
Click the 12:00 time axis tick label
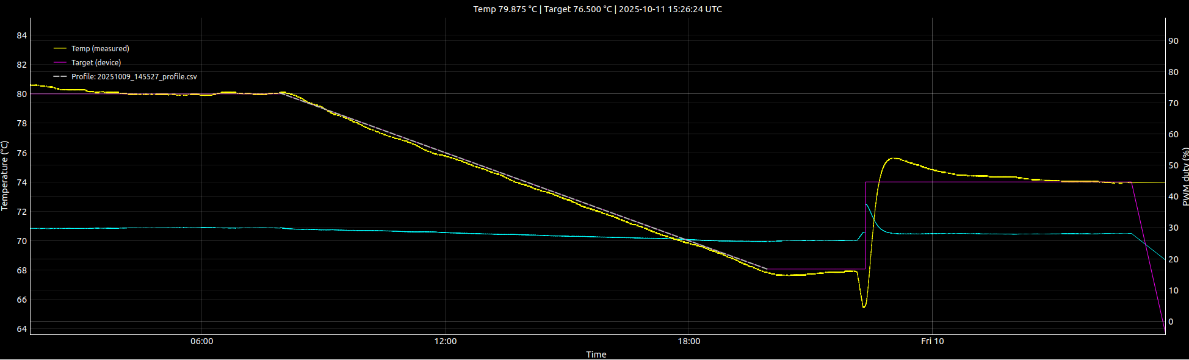pos(445,341)
